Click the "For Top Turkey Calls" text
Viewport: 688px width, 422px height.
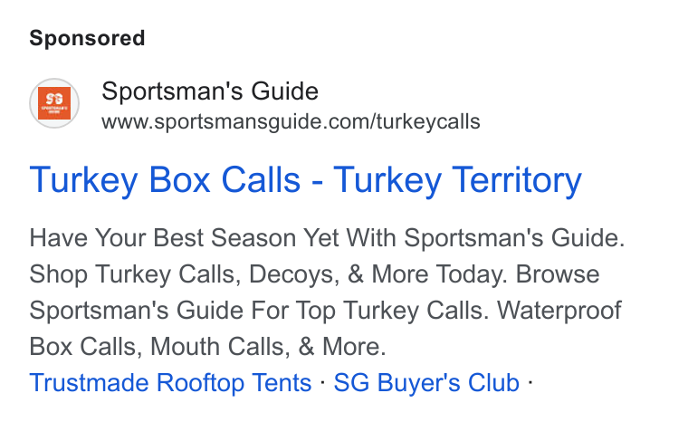pyautogui.click(x=370, y=310)
